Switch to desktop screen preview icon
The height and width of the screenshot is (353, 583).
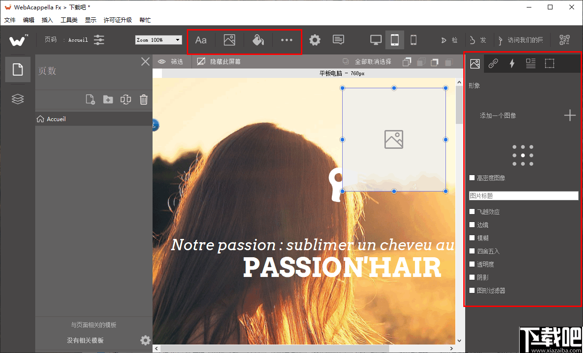pyautogui.click(x=376, y=40)
